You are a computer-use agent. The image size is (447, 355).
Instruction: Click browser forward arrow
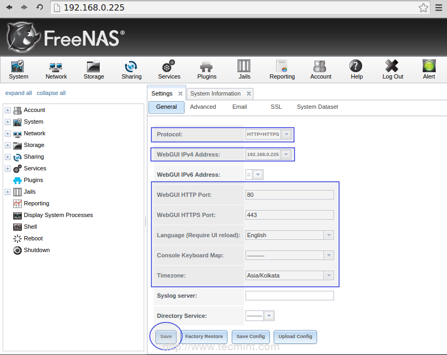click(x=24, y=7)
